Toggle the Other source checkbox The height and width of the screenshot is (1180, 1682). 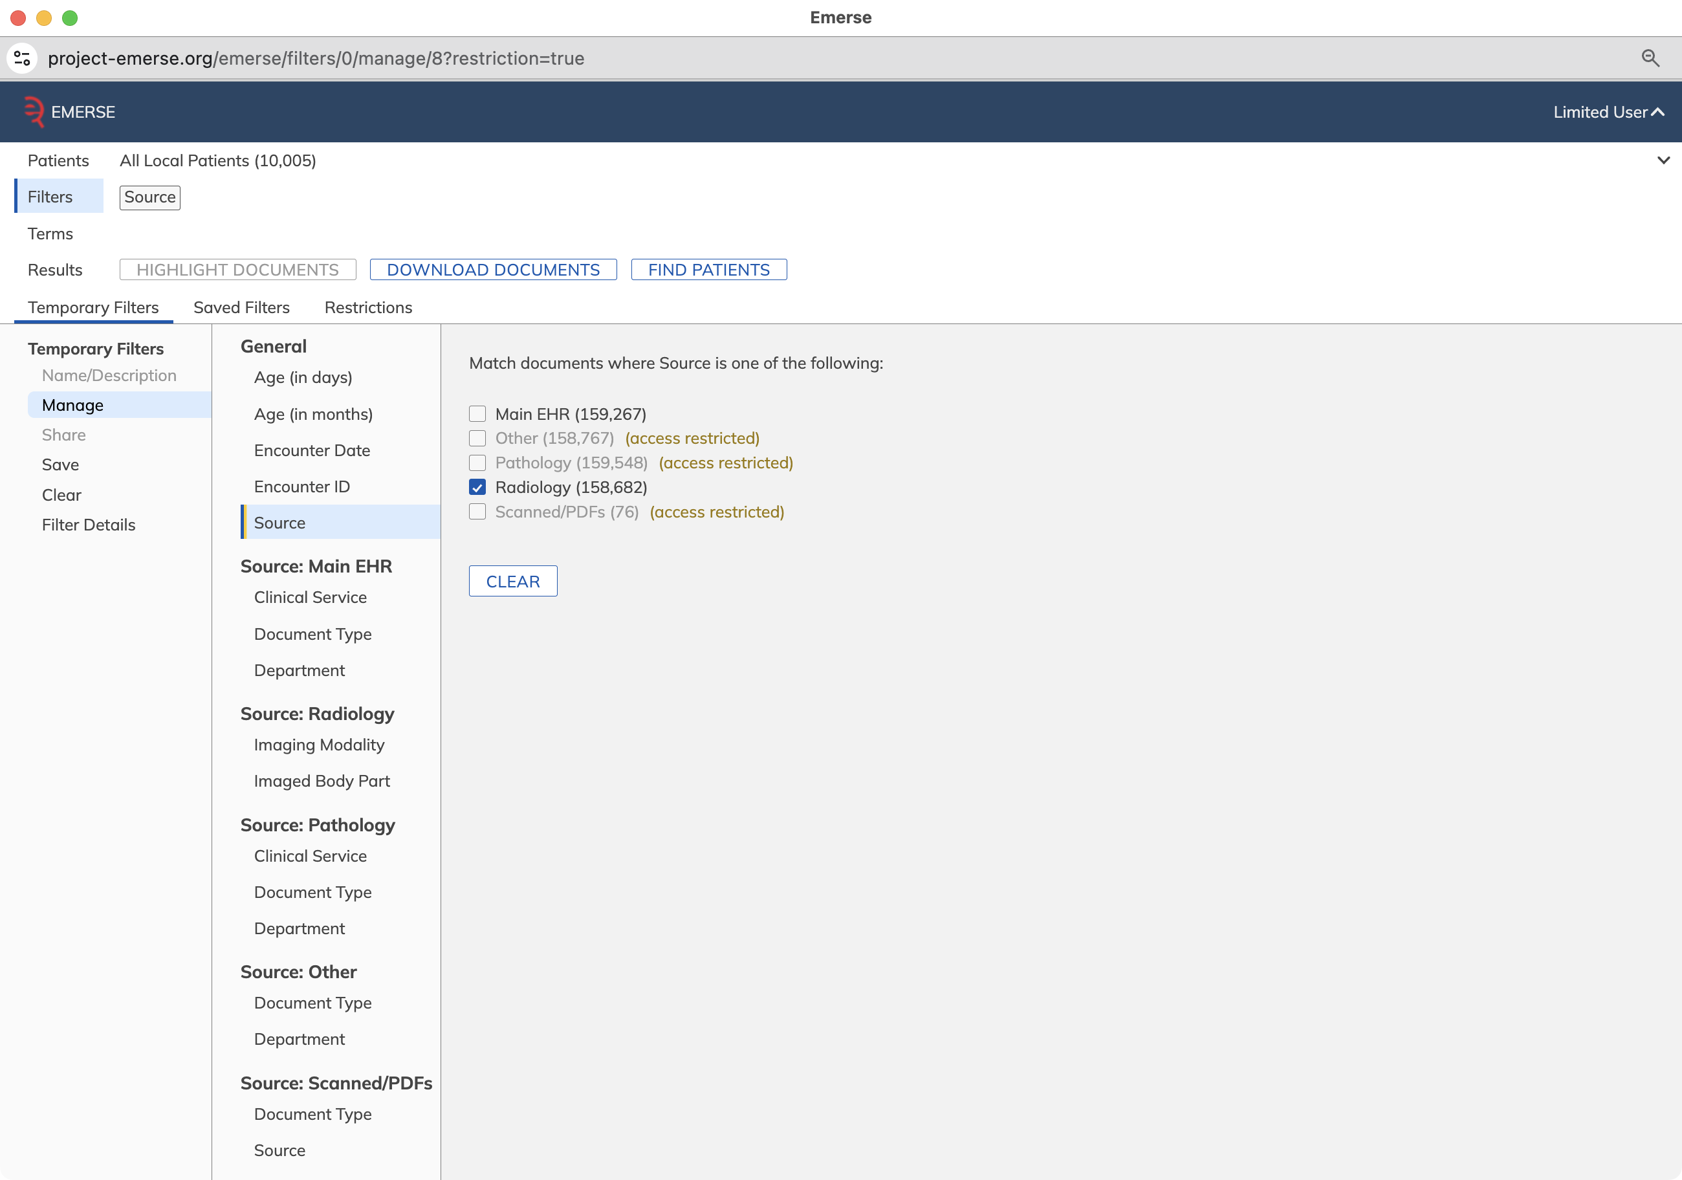point(477,438)
